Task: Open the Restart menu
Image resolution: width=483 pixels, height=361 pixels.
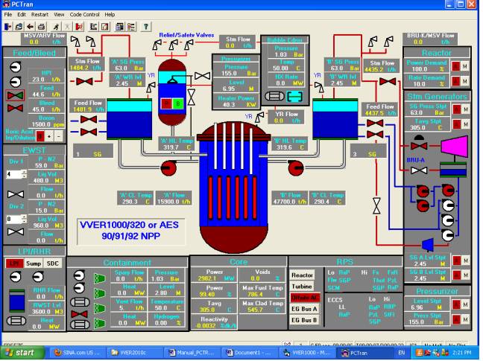Action: (x=40, y=14)
